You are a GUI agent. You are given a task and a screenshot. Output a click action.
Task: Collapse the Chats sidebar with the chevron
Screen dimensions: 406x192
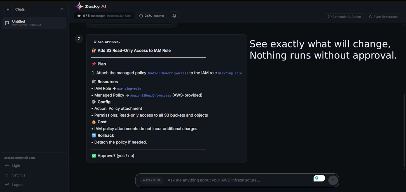coord(62,9)
